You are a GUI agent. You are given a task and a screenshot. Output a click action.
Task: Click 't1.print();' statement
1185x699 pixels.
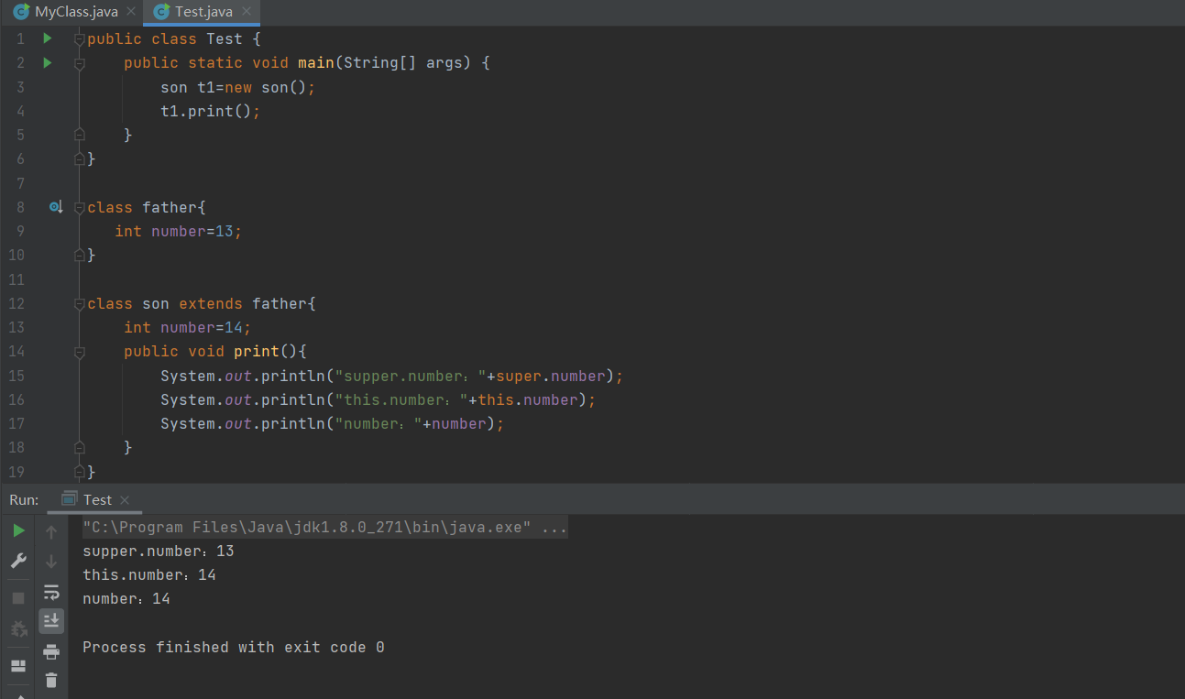[210, 111]
